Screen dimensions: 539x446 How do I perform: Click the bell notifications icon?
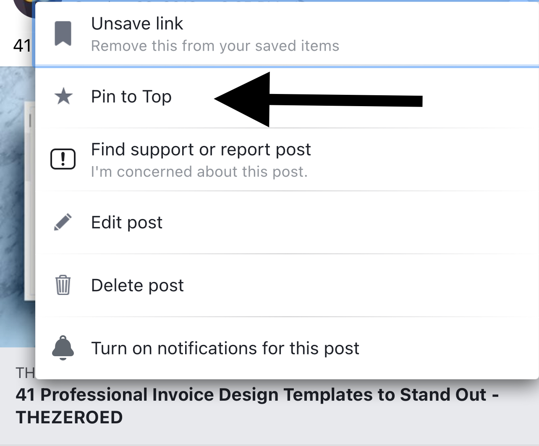pyautogui.click(x=63, y=348)
